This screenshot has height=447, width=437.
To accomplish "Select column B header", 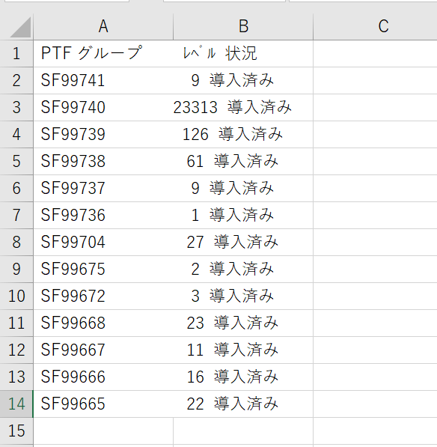I will (x=243, y=27).
